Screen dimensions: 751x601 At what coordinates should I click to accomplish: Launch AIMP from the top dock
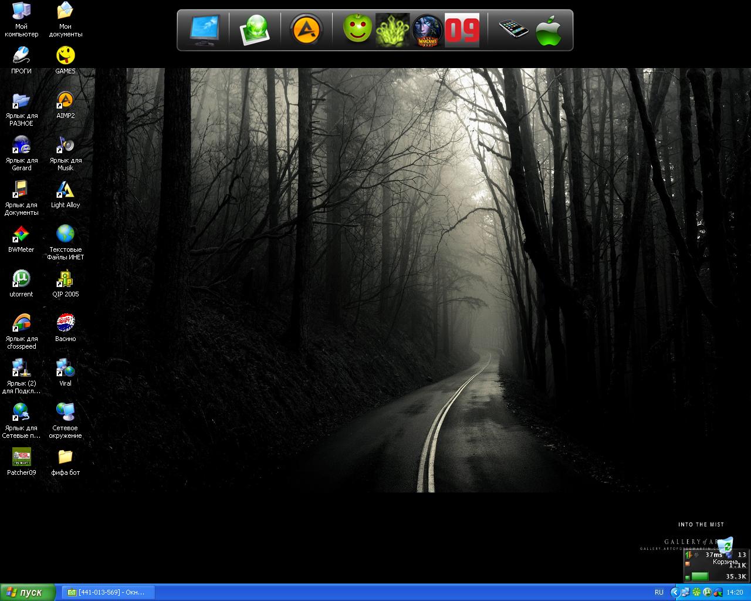pos(306,30)
